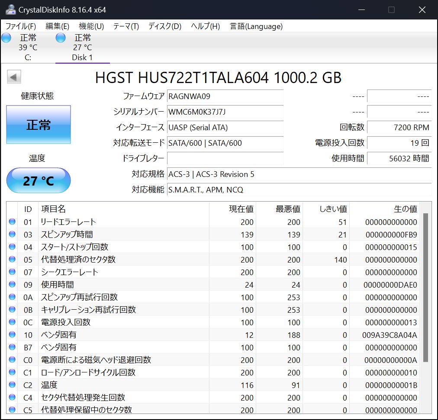Minimize the CrystalDiskInfo window

tap(362, 10)
